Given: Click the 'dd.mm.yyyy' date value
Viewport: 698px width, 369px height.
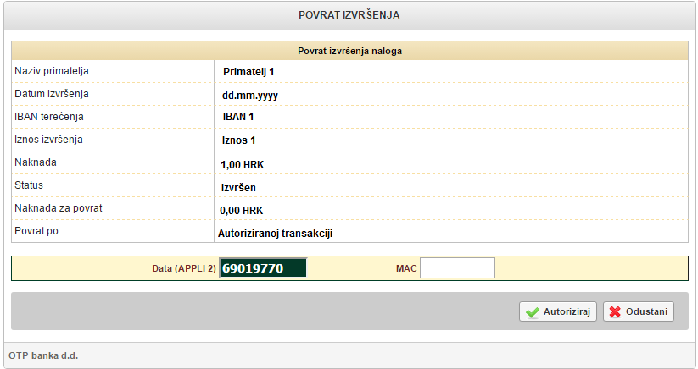Looking at the screenshot, I should (250, 96).
